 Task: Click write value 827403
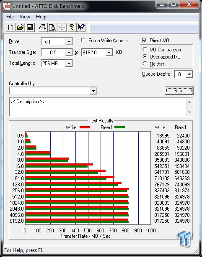pyautogui.click(x=162, y=191)
